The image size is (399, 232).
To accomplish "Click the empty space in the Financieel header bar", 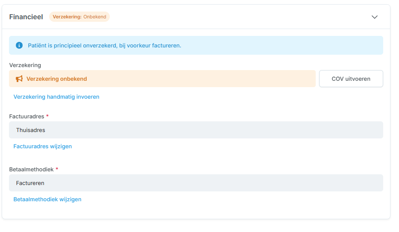I will point(239,17).
